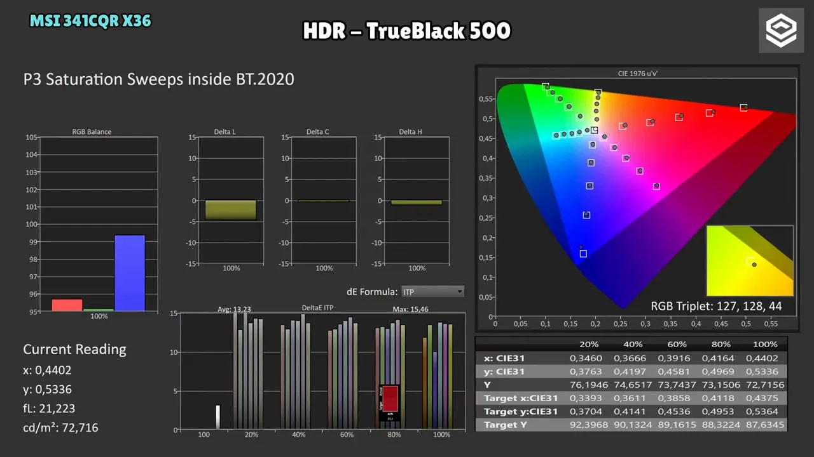Click table cell '90,1324'
This screenshot has width=814, height=457.
(x=633, y=425)
